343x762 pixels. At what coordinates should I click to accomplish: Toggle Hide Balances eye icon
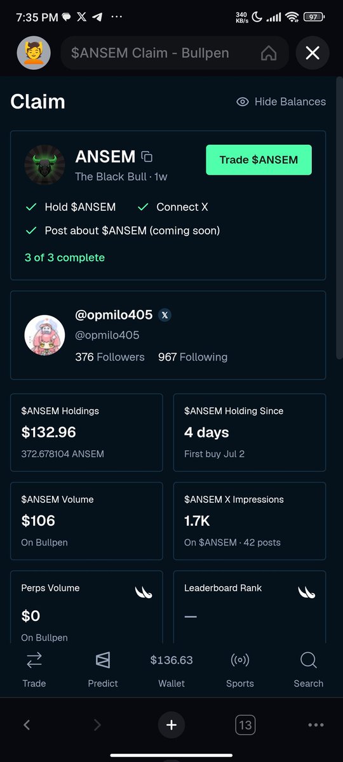[242, 102]
